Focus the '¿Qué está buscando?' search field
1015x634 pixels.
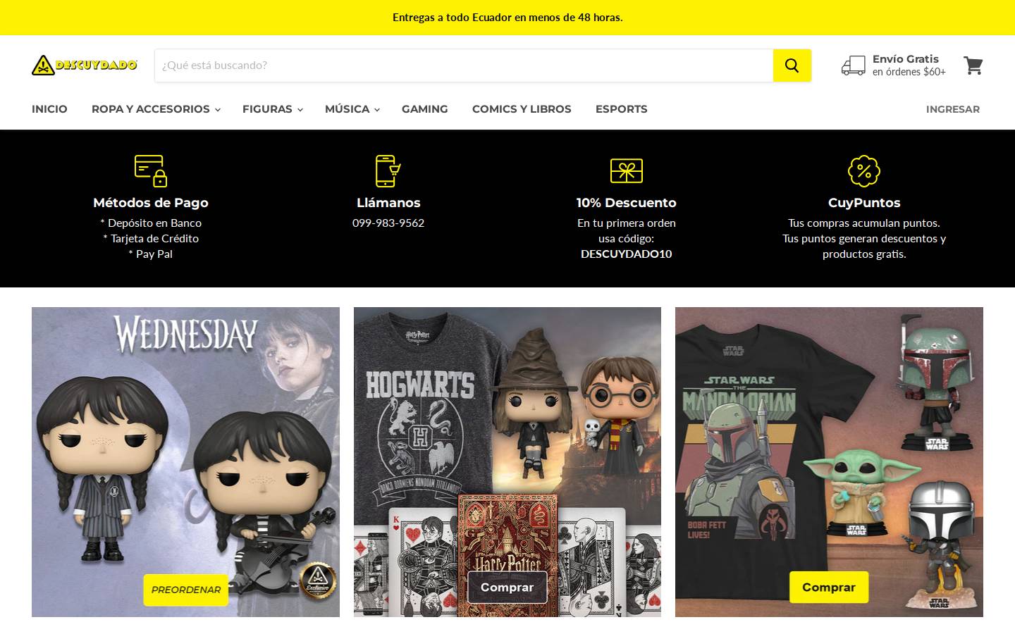pyautogui.click(x=464, y=66)
